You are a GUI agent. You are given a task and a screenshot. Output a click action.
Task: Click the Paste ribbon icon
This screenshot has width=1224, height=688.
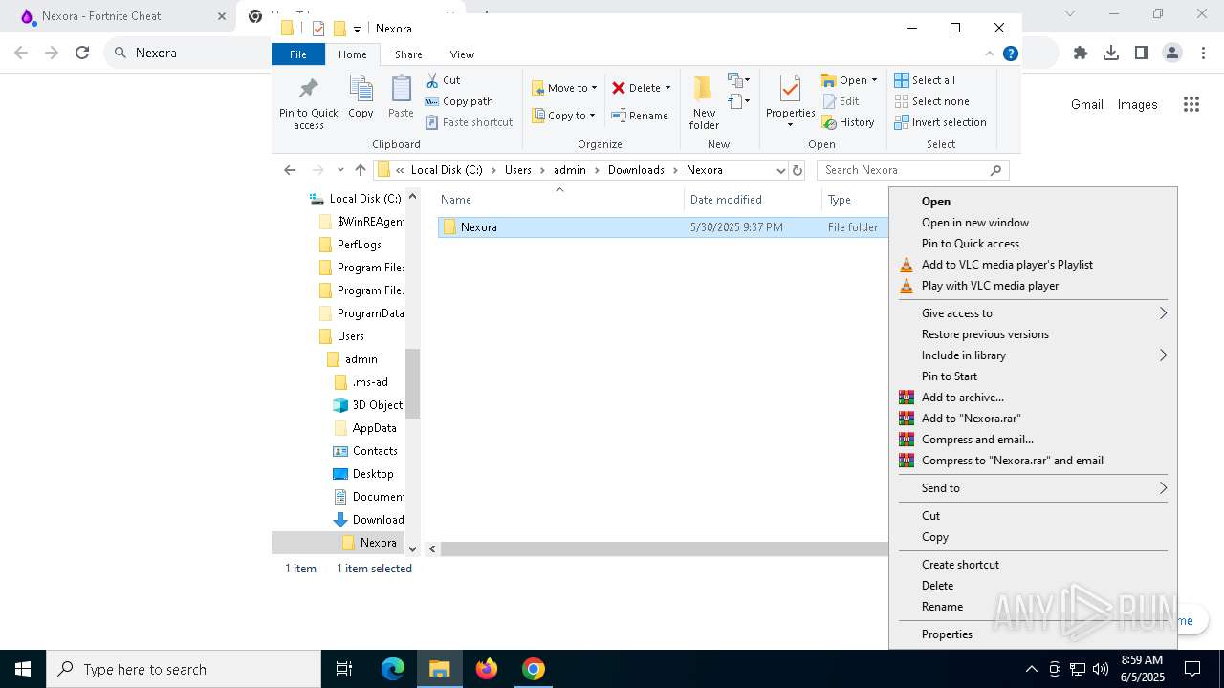(x=401, y=97)
